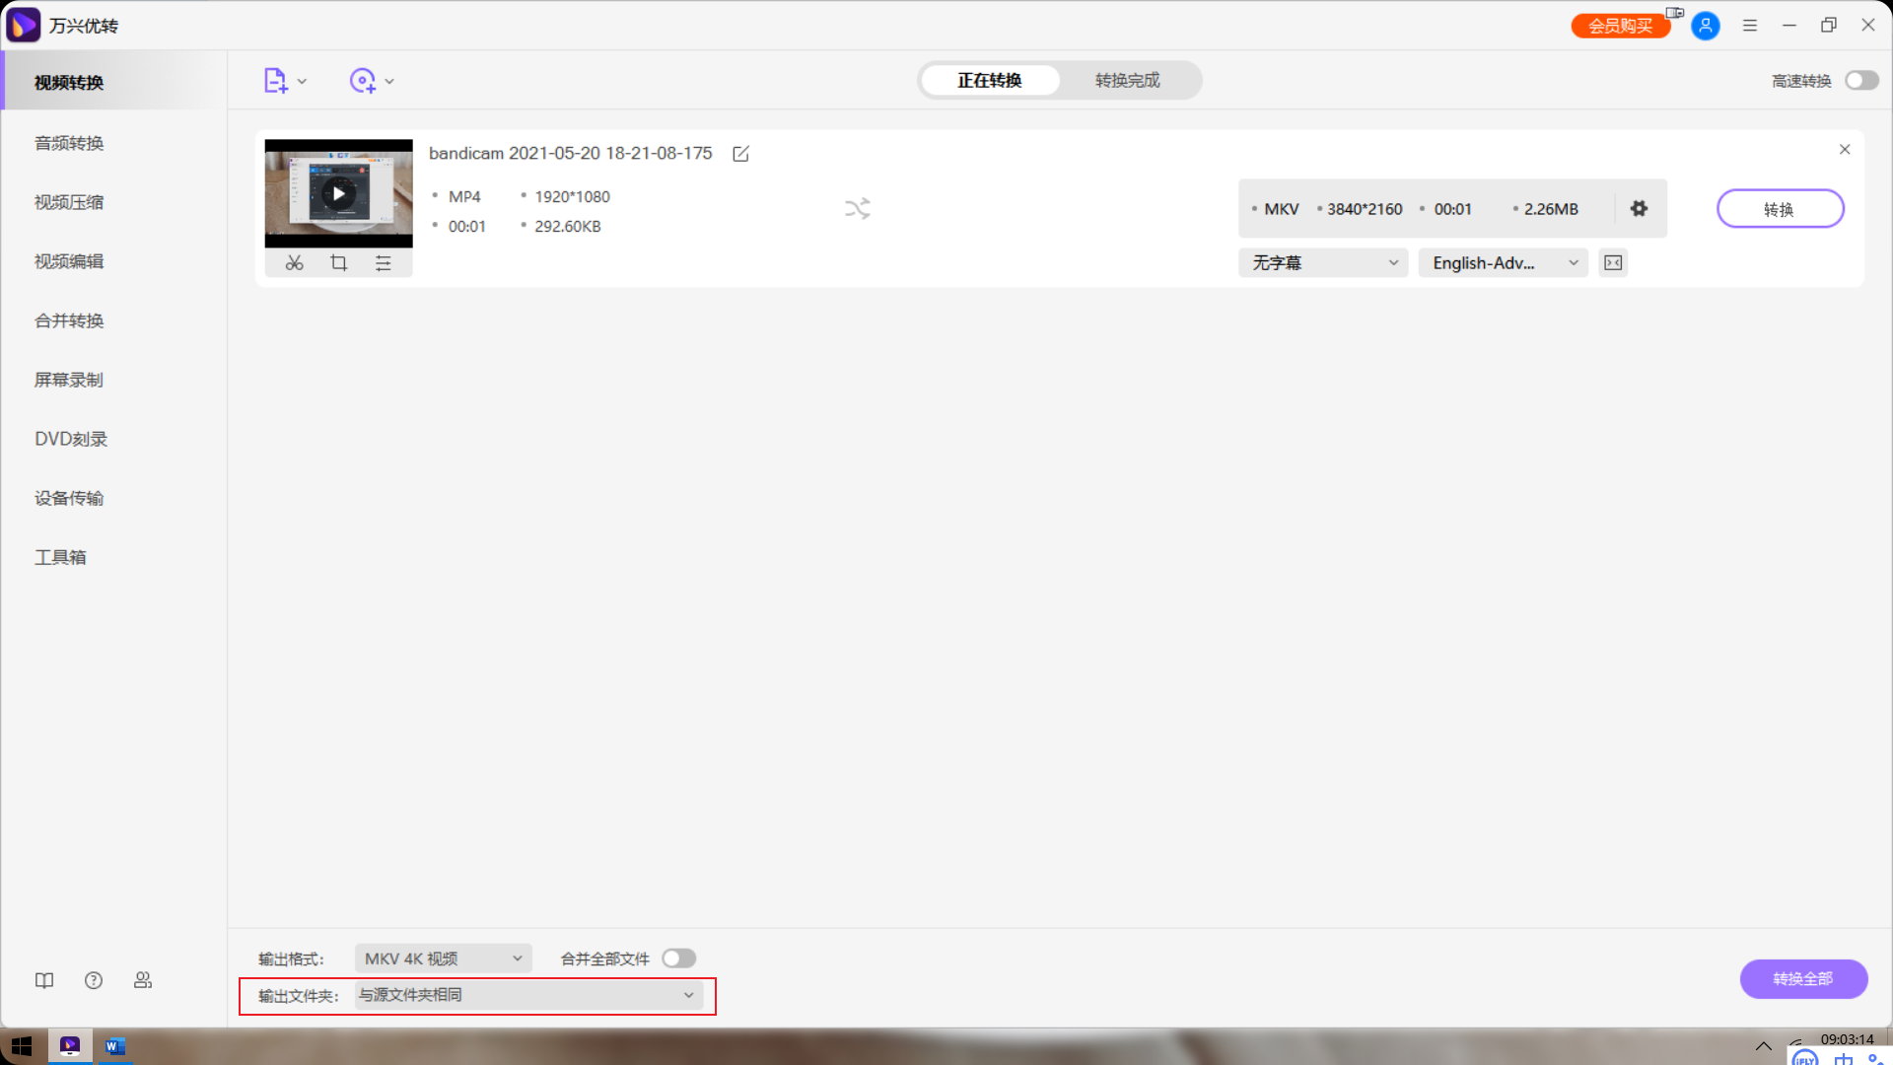Edit the bandicam file name
Screen dimensions: 1893x1065
click(x=740, y=154)
